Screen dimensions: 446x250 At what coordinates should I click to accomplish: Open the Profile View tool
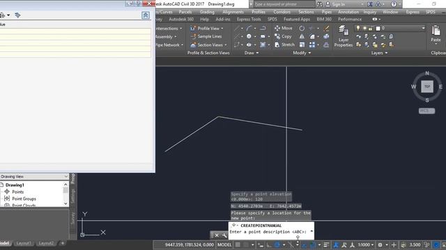click(x=207, y=28)
